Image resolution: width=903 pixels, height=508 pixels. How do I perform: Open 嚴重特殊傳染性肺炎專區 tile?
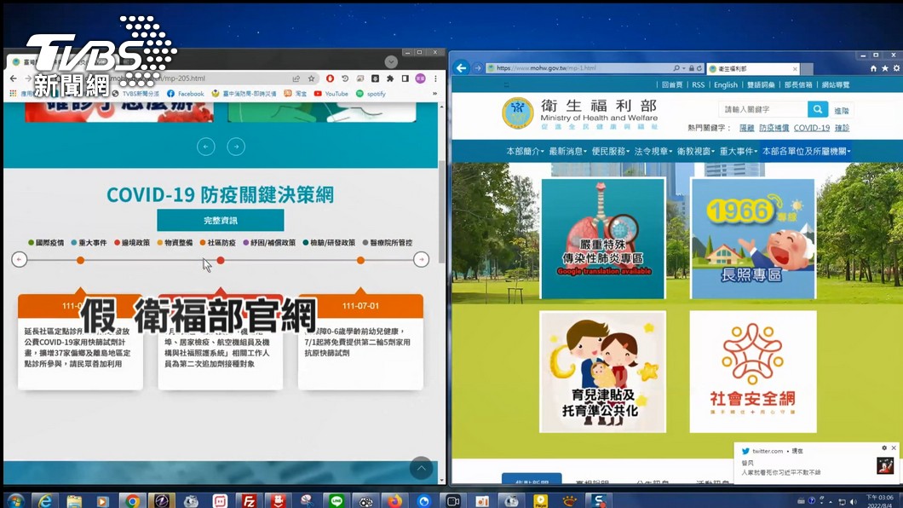(x=603, y=239)
